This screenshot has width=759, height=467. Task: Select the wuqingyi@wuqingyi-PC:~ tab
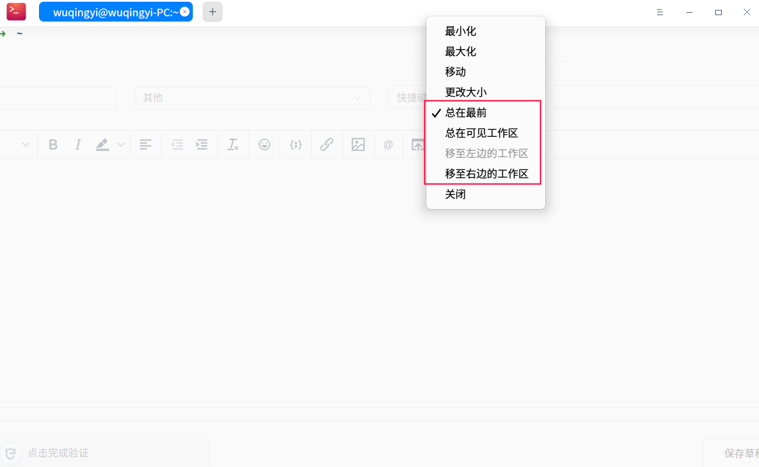pyautogui.click(x=115, y=12)
